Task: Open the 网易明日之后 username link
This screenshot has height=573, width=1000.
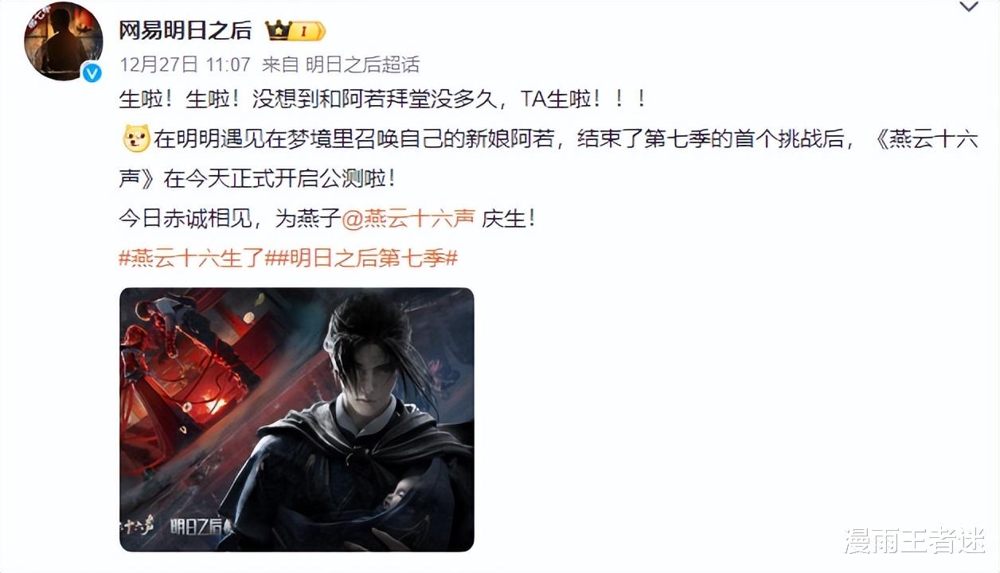Action: [185, 31]
